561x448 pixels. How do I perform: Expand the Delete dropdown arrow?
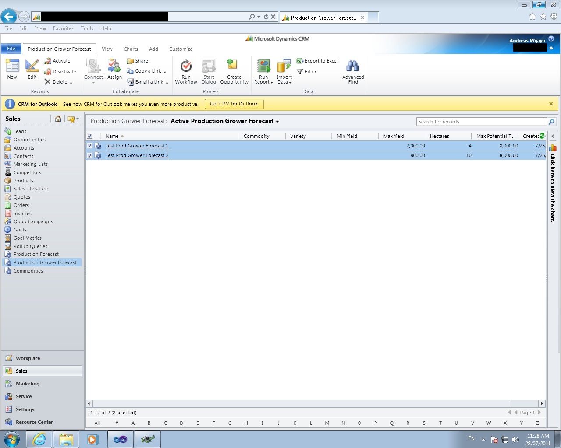click(71, 83)
